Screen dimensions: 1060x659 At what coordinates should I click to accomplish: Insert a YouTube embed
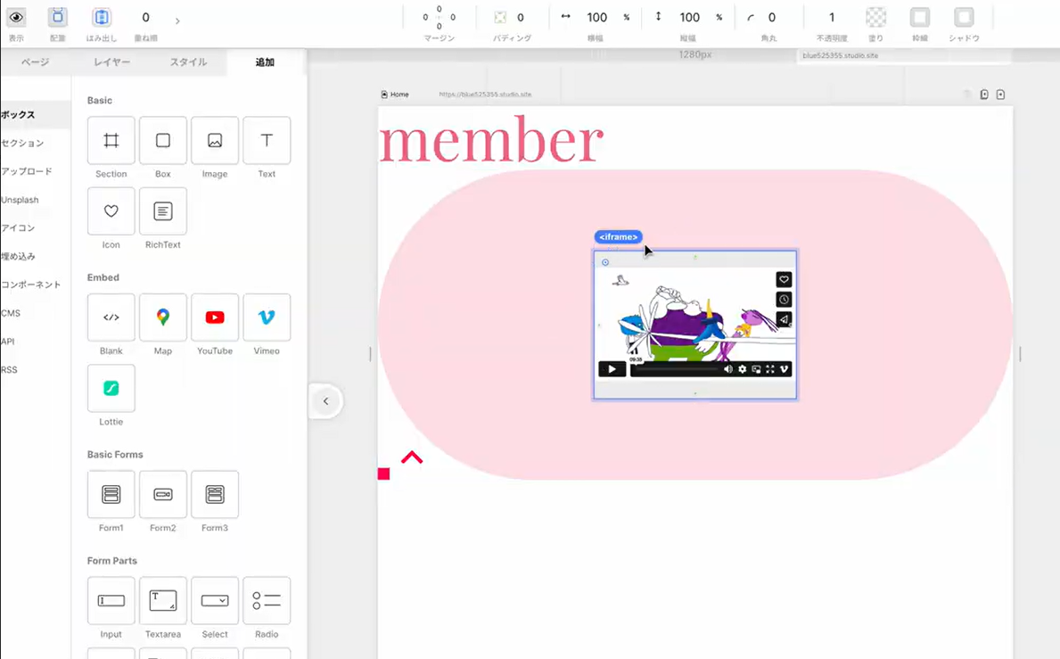(x=215, y=317)
